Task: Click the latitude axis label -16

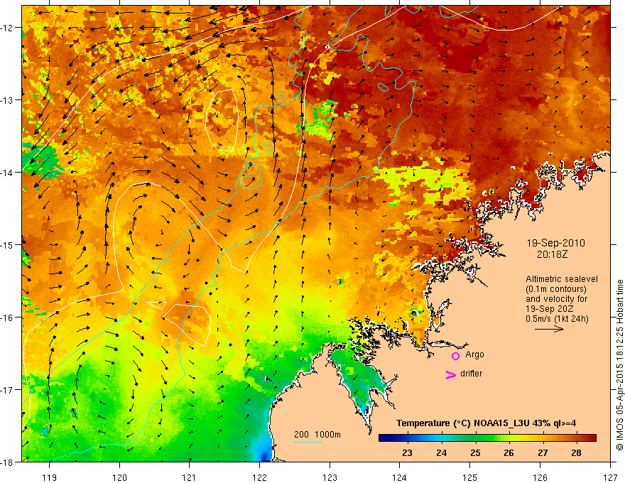Action: (x=7, y=318)
